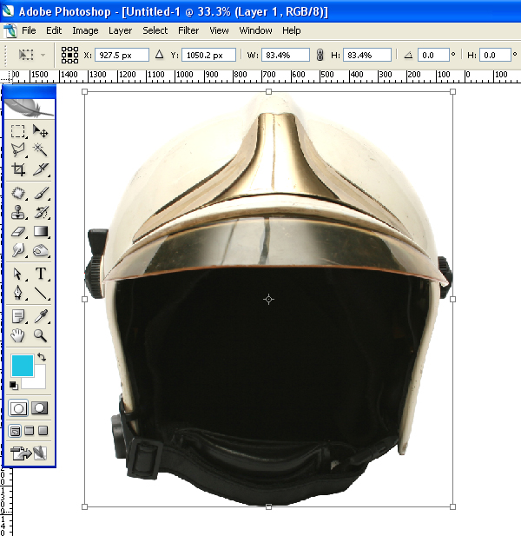
Task: Select the Zoom magnifier tool
Action: [x=40, y=336]
